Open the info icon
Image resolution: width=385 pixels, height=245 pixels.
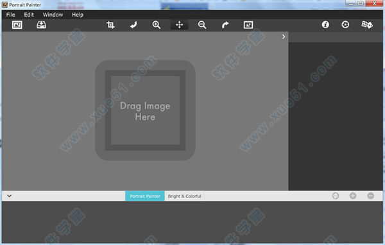tap(325, 24)
